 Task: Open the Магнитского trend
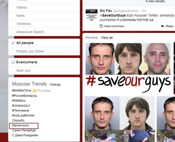pos(21,125)
